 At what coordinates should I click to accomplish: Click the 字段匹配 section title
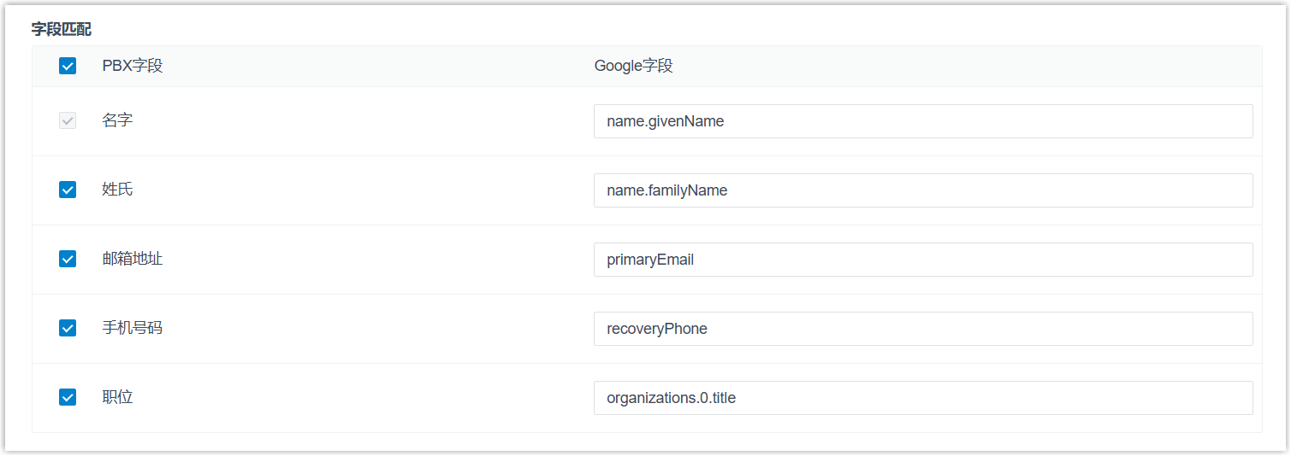(x=62, y=29)
